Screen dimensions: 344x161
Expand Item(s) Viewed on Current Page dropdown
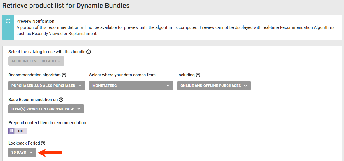[x=46, y=109]
